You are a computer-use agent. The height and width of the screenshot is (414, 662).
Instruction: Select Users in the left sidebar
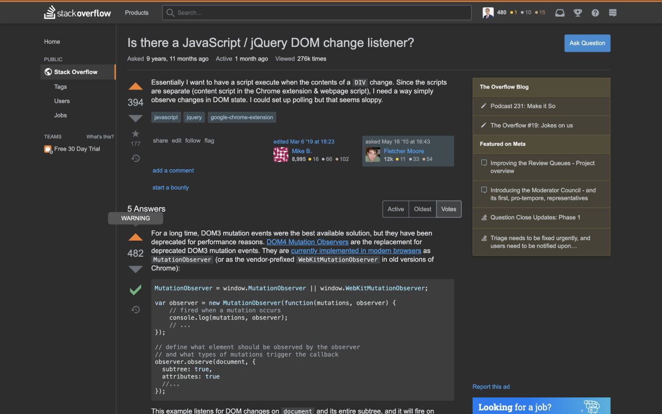coord(62,101)
